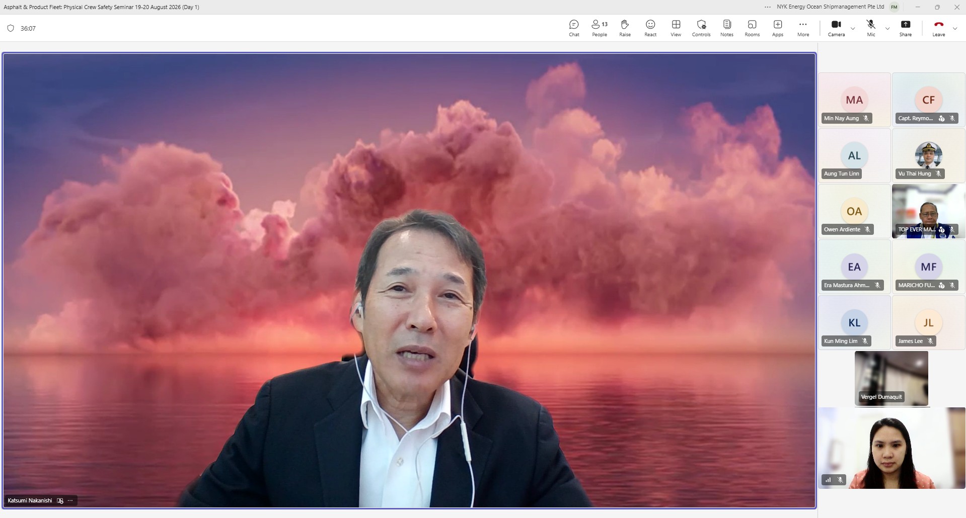Show the People participants list

click(x=600, y=28)
